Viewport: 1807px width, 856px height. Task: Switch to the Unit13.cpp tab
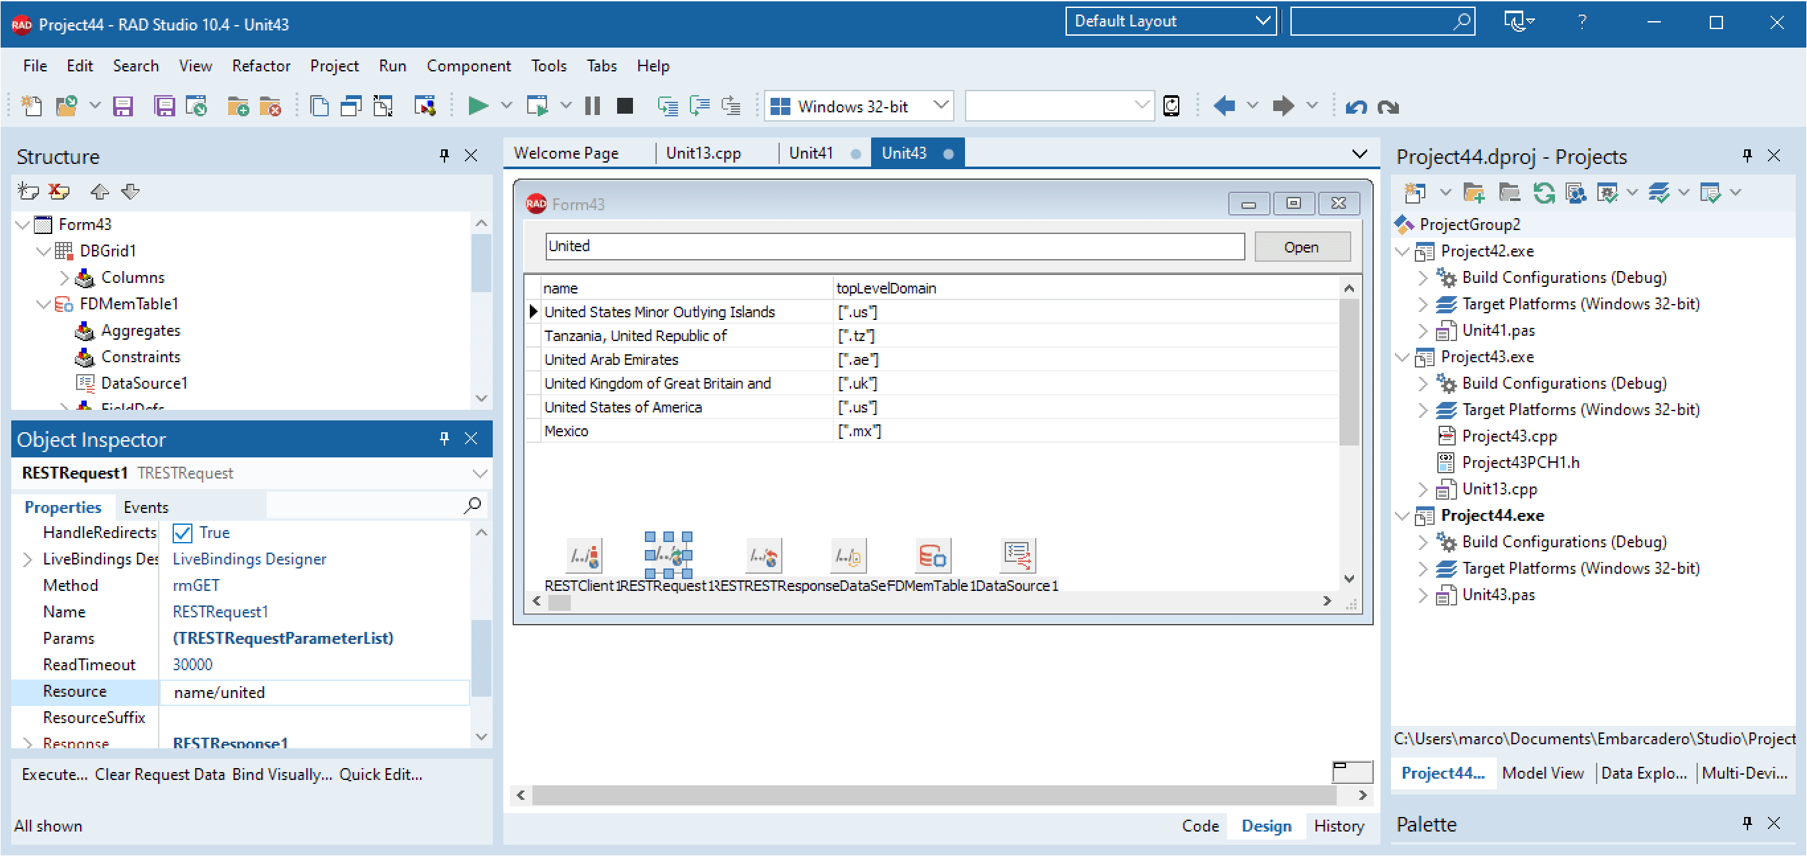pyautogui.click(x=704, y=153)
